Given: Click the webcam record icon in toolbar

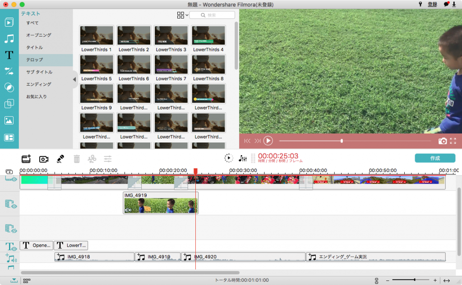Looking at the screenshot, I should pos(44,159).
